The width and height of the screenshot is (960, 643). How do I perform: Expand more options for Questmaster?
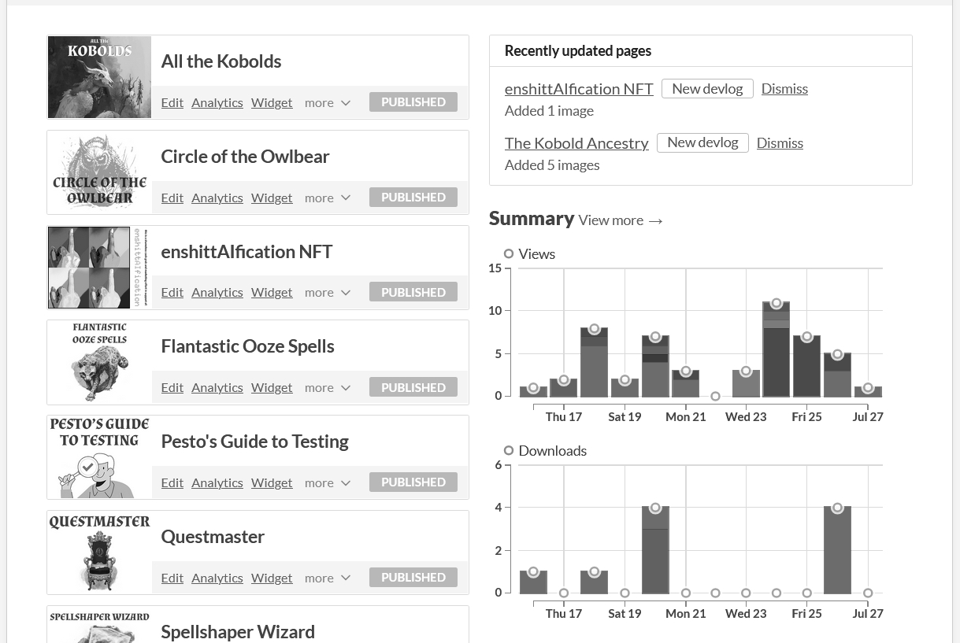click(x=327, y=578)
